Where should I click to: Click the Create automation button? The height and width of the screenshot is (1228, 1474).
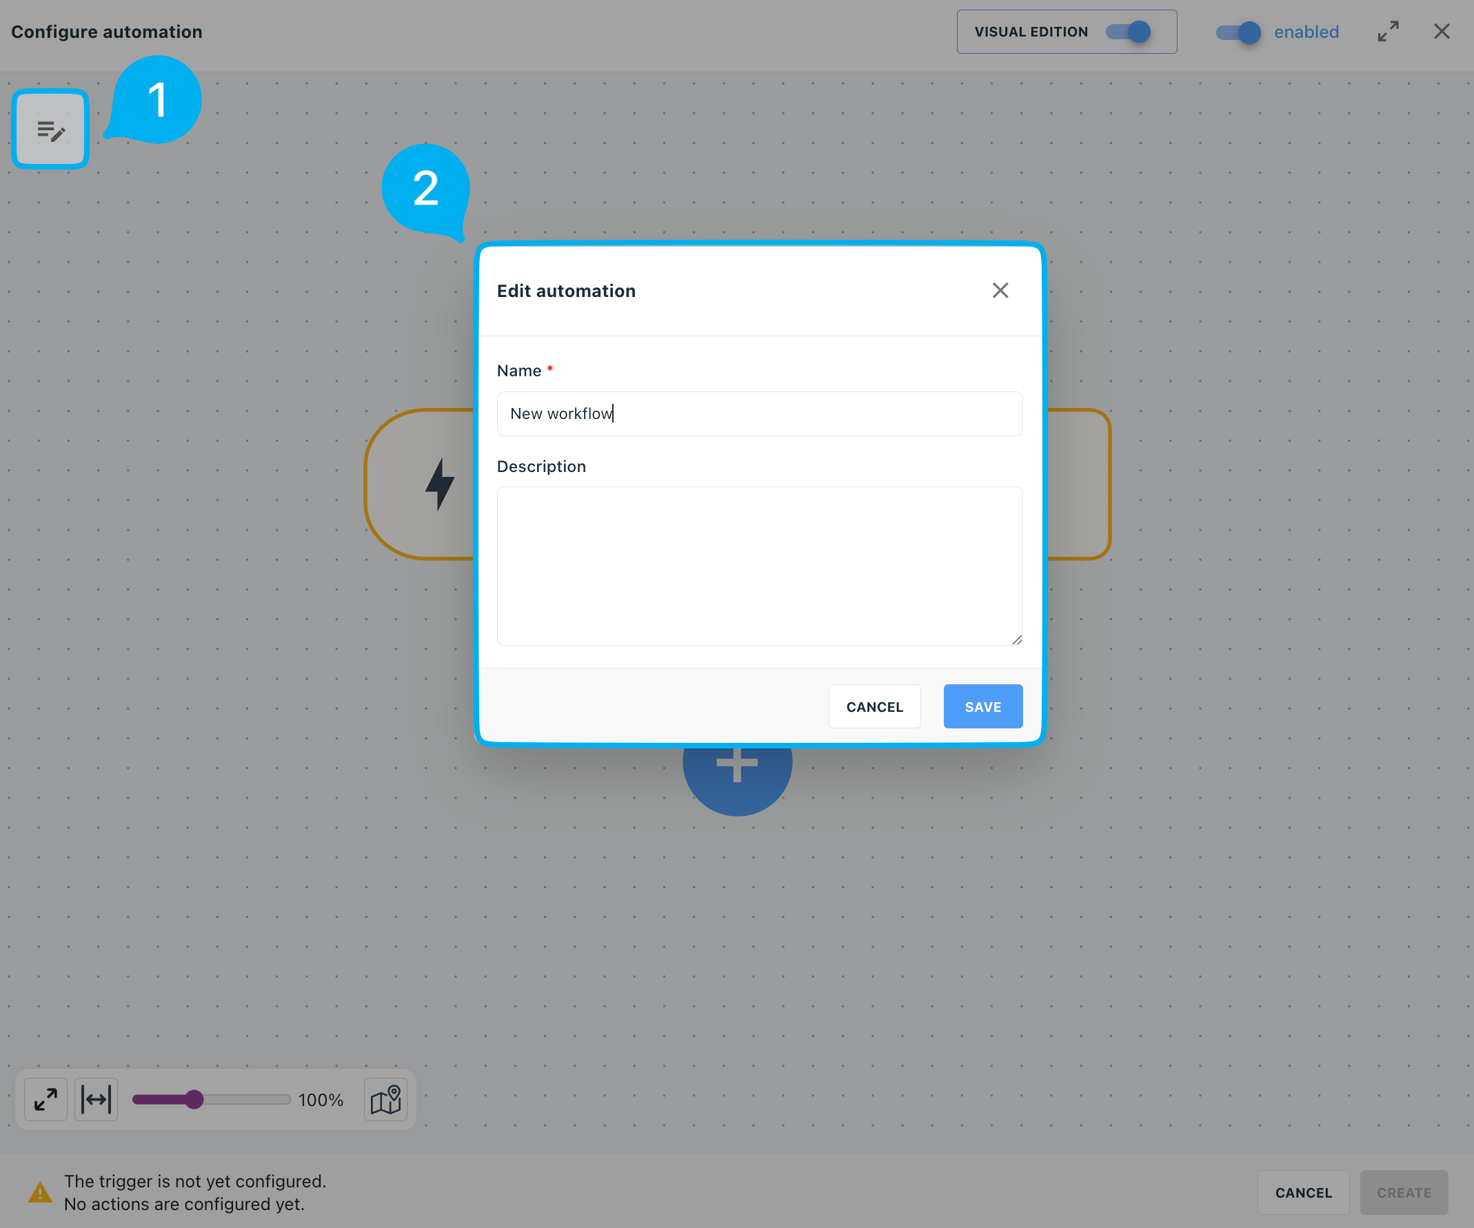[1404, 1193]
